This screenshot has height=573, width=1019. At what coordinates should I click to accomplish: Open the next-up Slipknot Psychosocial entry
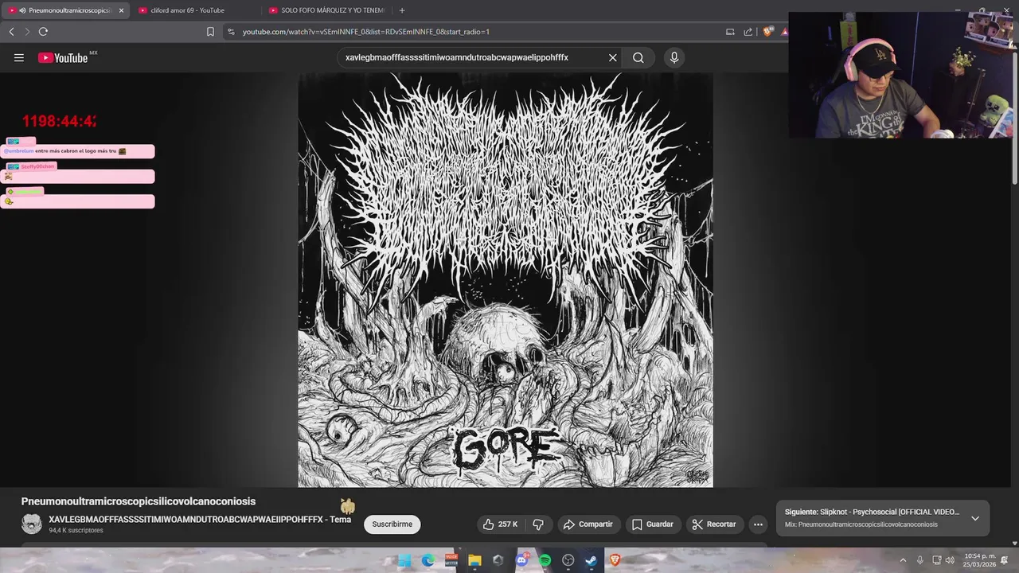872,512
